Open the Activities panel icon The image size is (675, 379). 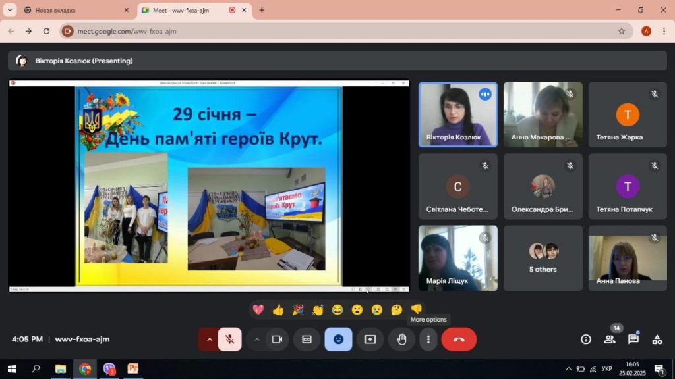coord(657,340)
